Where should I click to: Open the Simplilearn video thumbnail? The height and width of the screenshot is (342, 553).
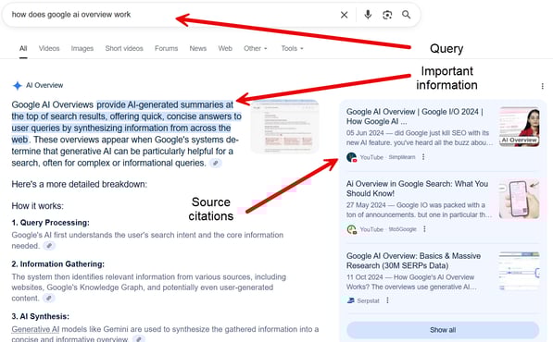click(519, 127)
